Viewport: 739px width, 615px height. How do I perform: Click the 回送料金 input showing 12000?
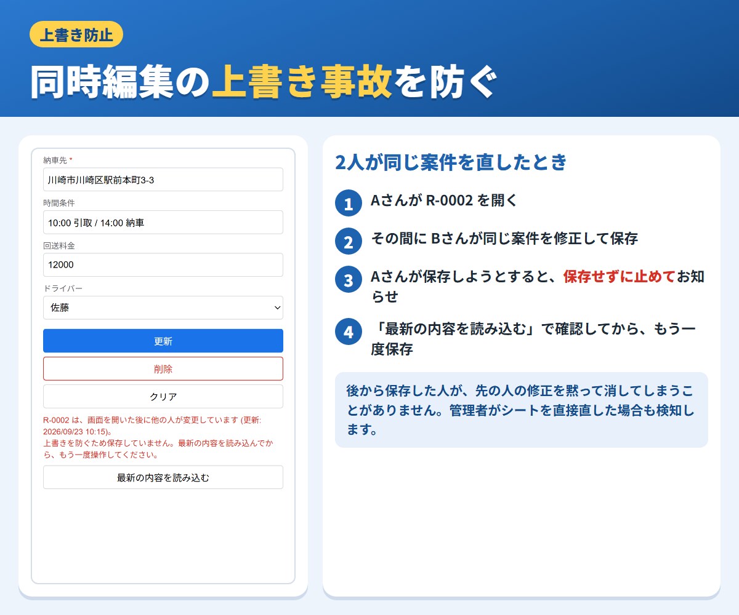(163, 265)
